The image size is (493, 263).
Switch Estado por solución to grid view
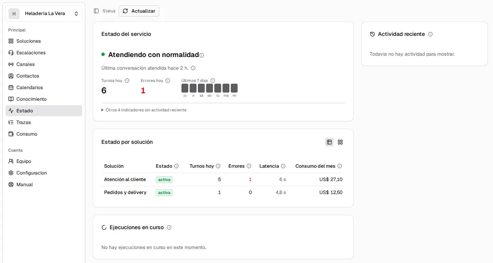tap(340, 142)
